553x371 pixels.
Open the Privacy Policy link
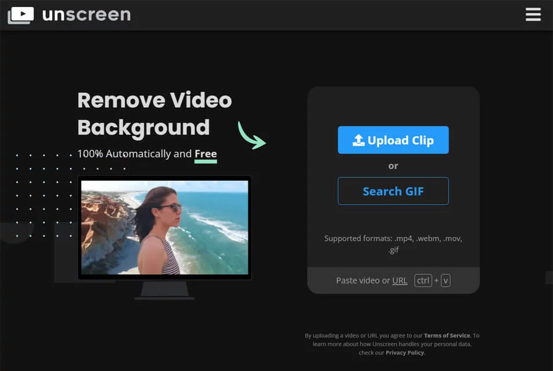point(405,352)
